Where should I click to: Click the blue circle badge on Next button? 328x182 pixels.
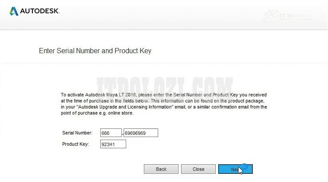244,166
